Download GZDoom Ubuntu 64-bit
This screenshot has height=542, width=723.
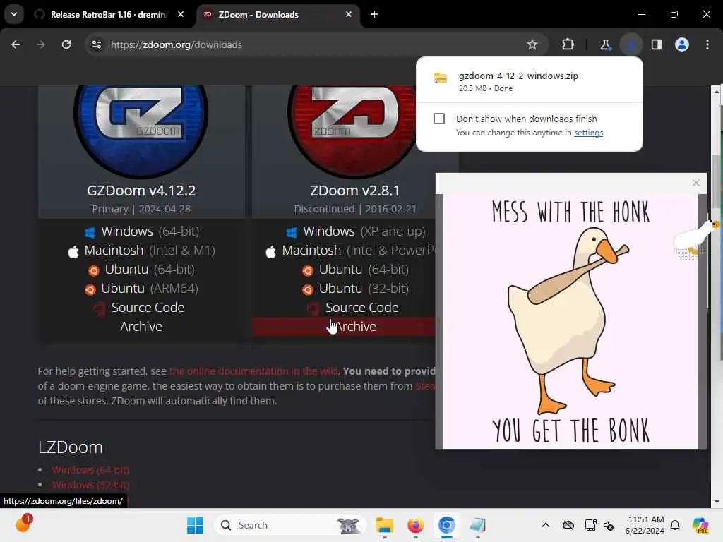[x=141, y=269]
